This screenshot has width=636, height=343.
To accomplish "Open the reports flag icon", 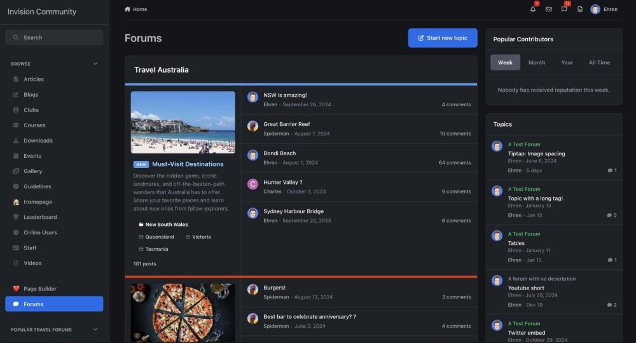I will point(564,10).
